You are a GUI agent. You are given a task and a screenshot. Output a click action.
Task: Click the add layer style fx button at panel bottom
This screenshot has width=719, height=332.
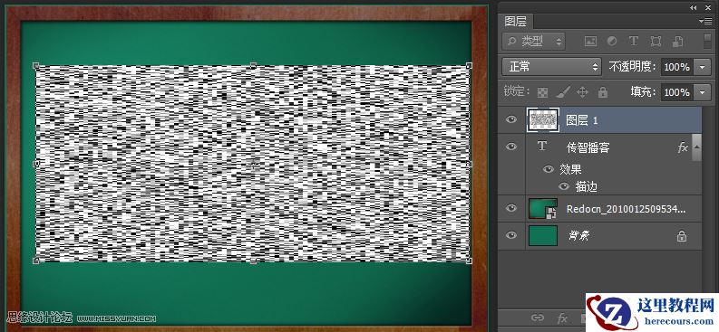[562, 318]
